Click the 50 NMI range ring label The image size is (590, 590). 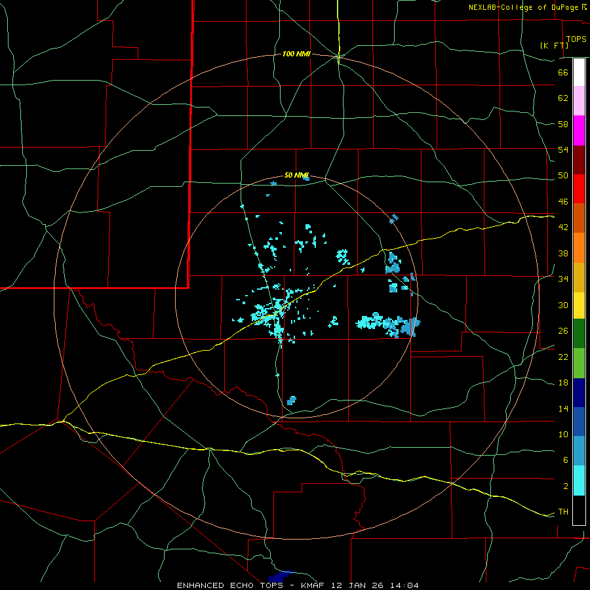(x=296, y=175)
